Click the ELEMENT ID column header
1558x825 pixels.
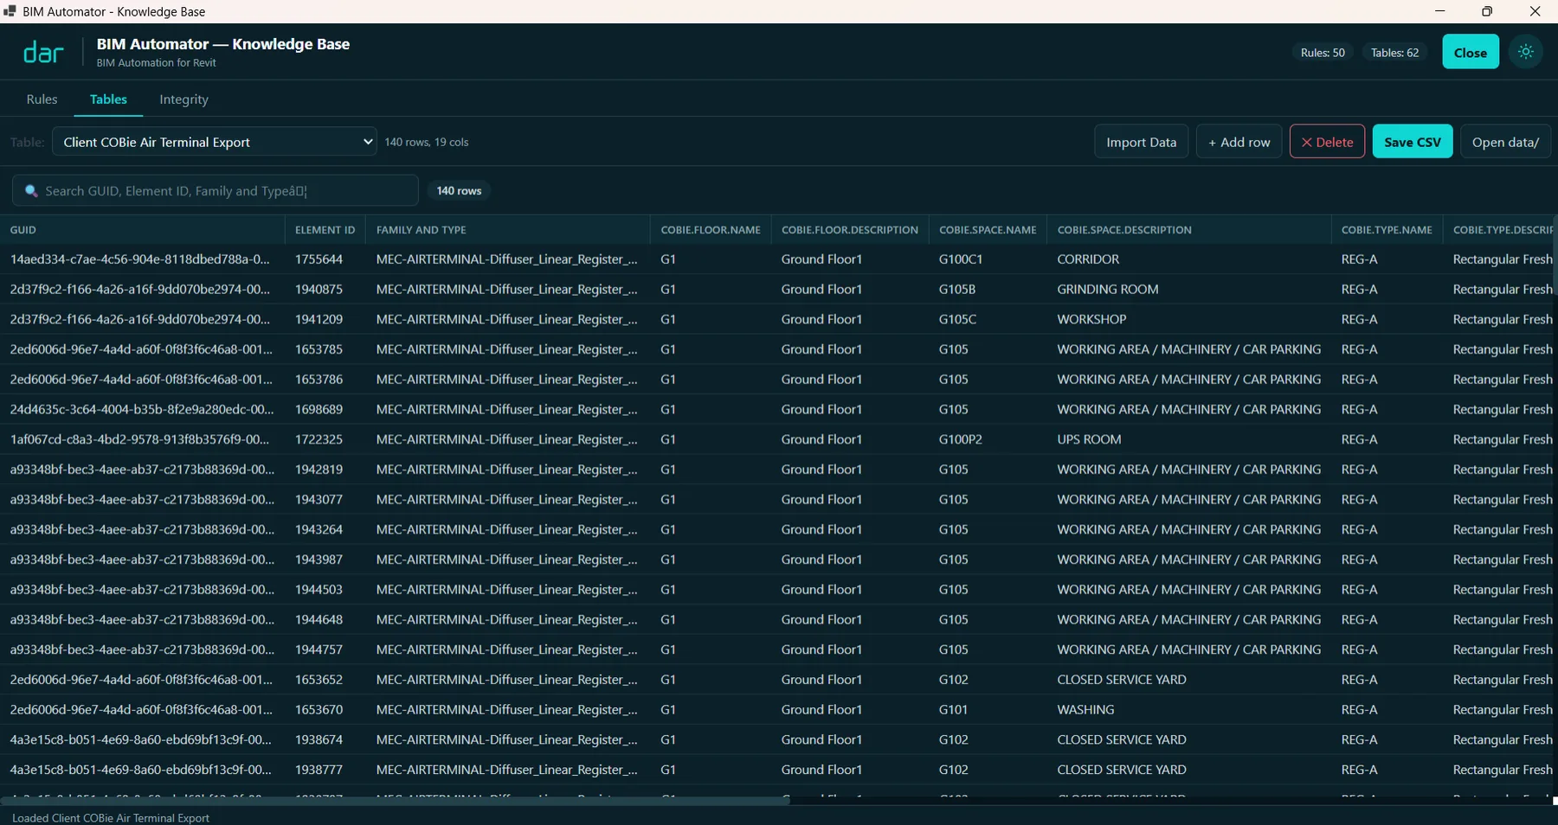[325, 230]
